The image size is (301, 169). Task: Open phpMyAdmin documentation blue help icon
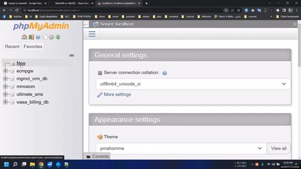pos(38,37)
